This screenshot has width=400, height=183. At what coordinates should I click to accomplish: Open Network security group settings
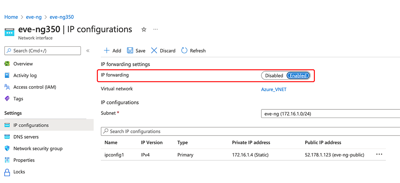point(38,148)
